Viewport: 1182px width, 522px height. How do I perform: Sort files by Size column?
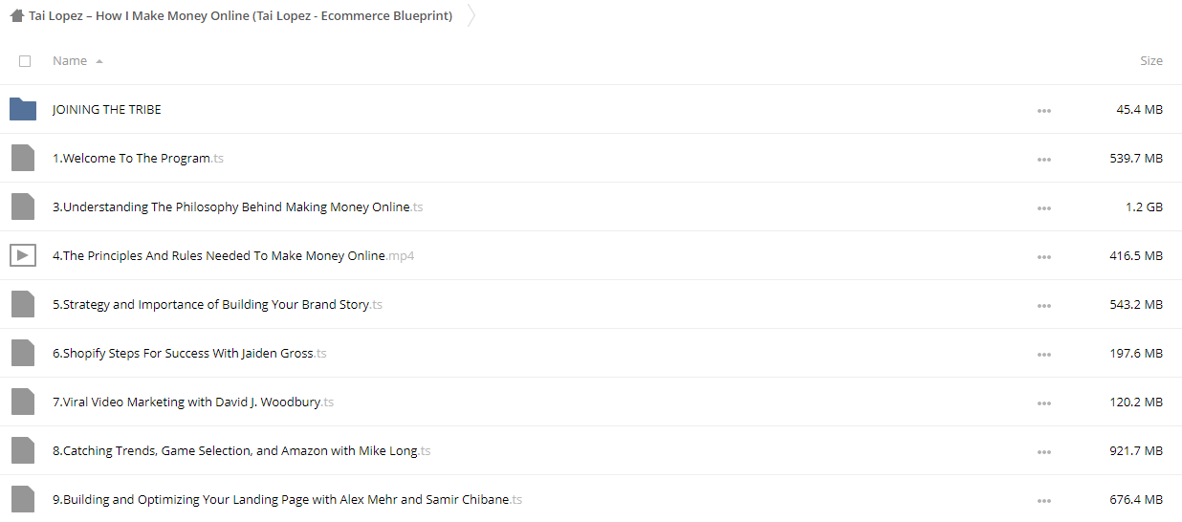click(x=1151, y=60)
